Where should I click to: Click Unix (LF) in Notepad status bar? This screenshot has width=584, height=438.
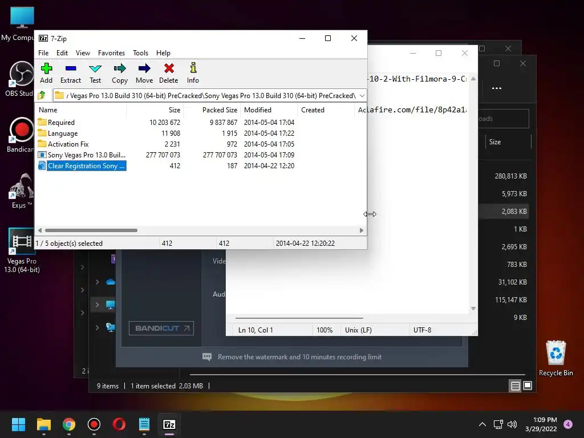(x=358, y=330)
